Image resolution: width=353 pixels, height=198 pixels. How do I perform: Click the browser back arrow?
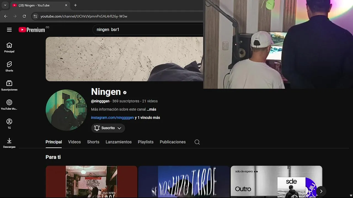coord(6,16)
